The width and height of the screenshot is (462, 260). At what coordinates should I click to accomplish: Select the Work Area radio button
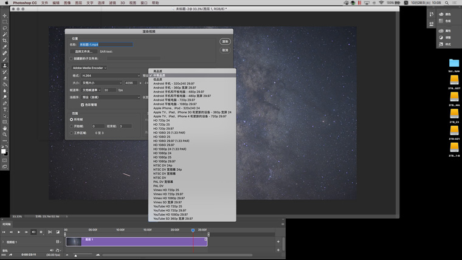tap(71, 133)
